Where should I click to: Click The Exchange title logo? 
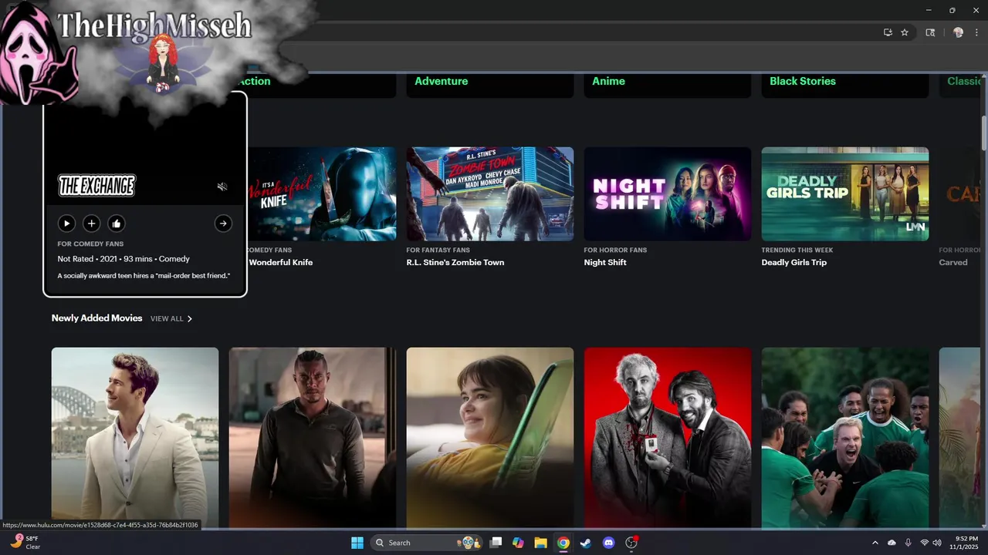click(96, 186)
